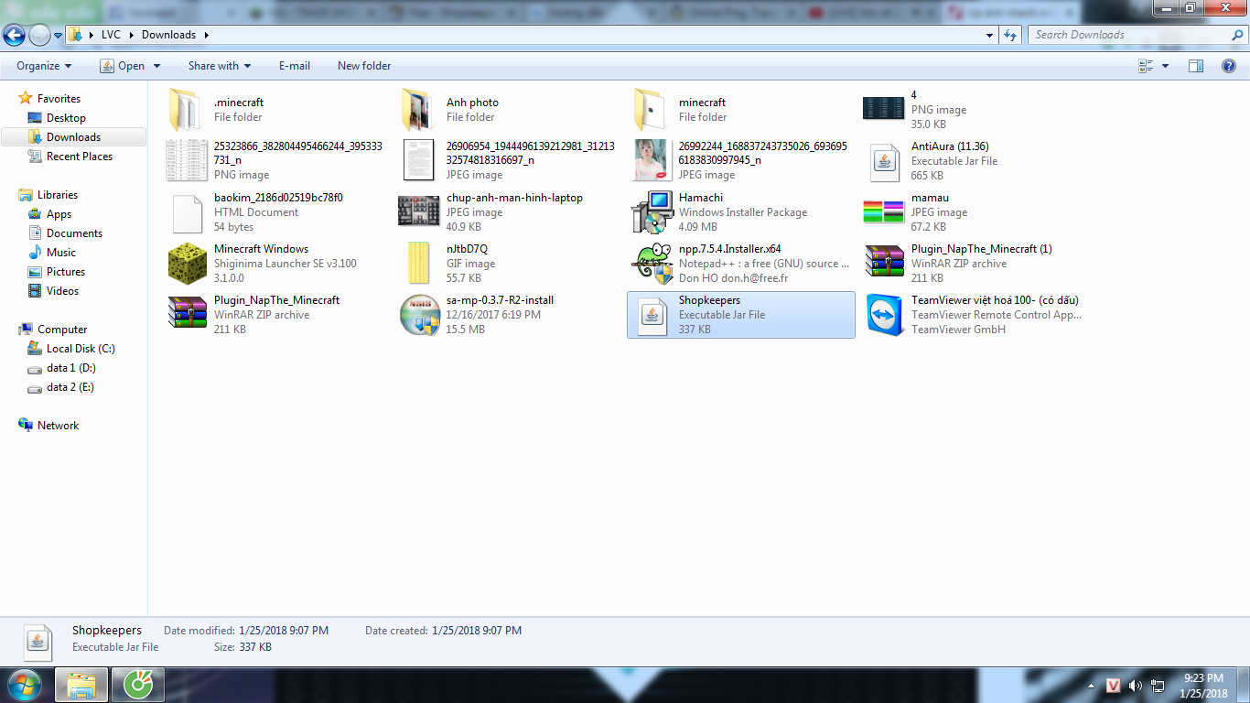Open Local Disk (C:)

(x=81, y=349)
